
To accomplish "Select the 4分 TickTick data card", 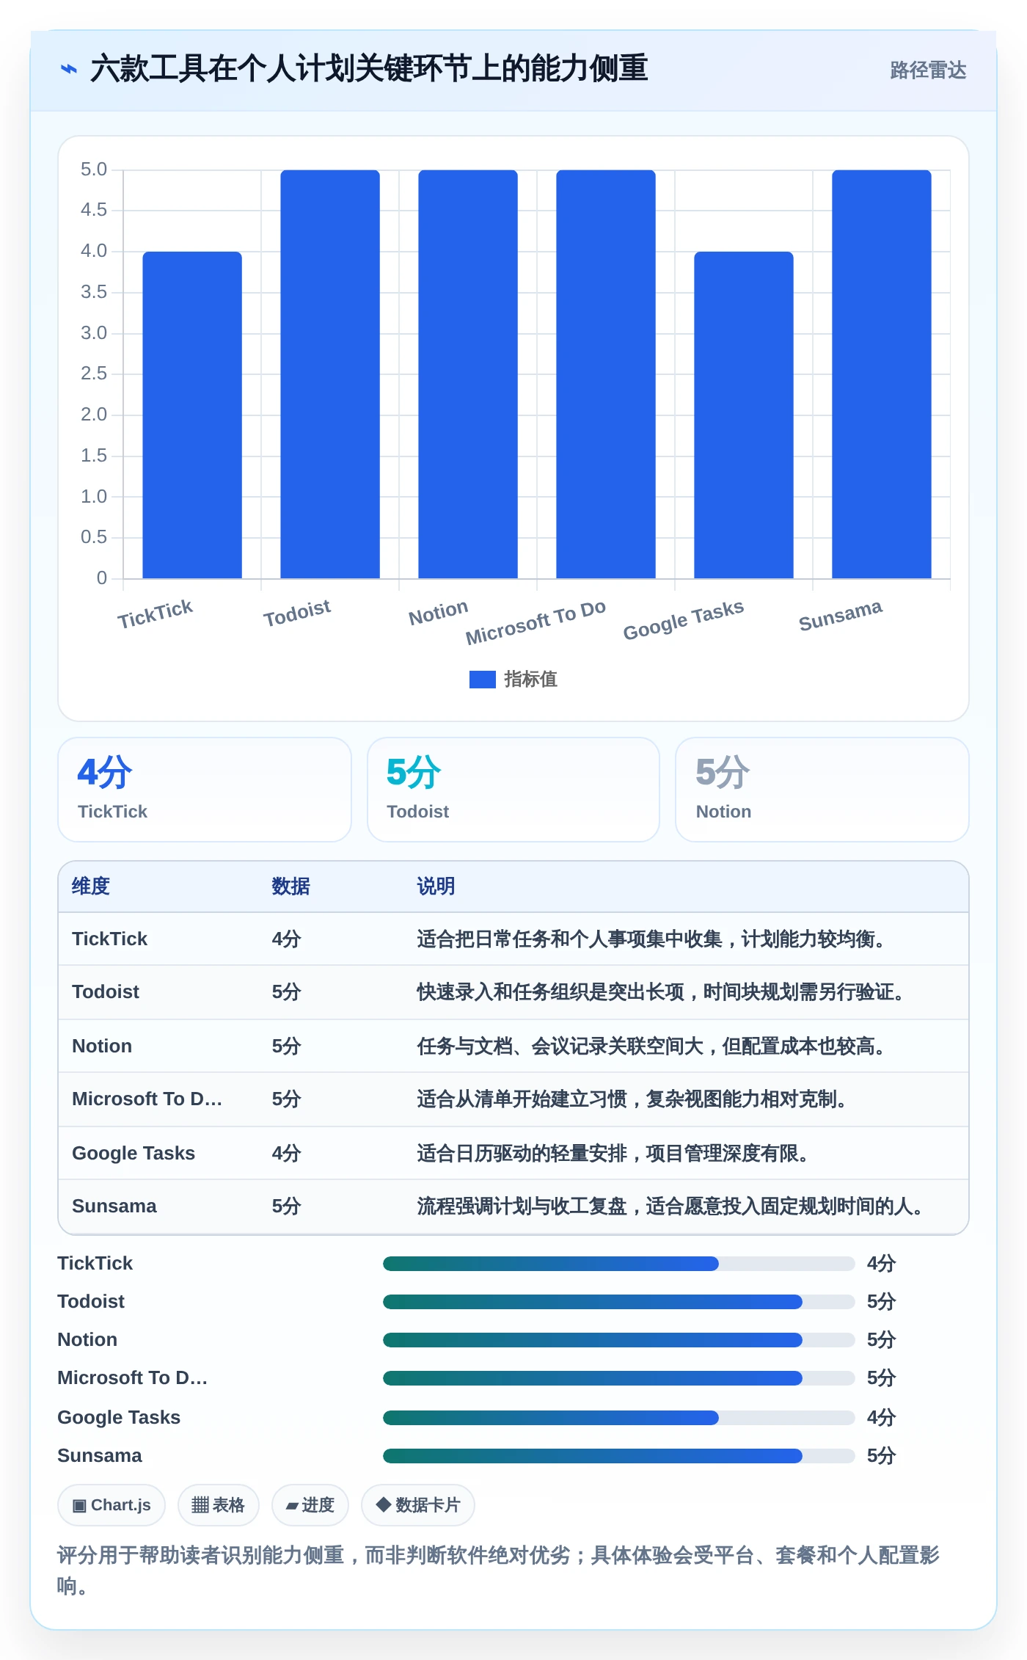I will 205,790.
